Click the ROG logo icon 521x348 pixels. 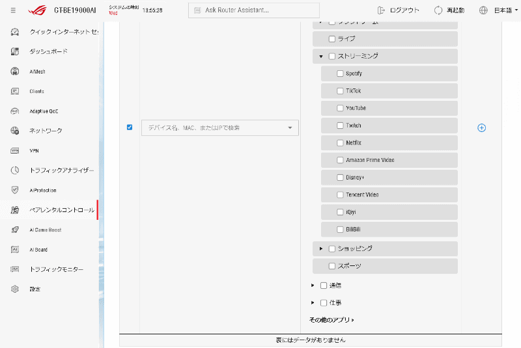pyautogui.click(x=38, y=10)
